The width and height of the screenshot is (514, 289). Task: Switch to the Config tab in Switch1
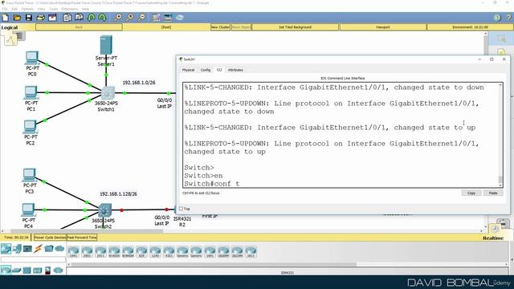pyautogui.click(x=206, y=70)
